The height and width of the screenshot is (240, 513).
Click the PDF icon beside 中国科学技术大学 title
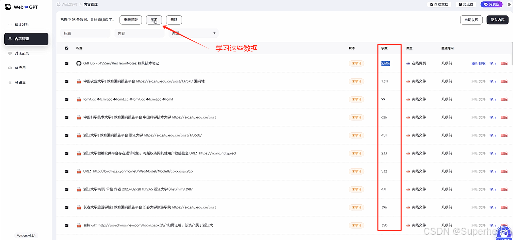click(79, 117)
